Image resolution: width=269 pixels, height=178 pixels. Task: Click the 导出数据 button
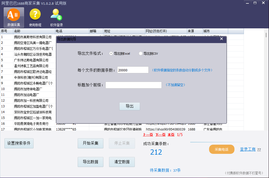[x=91, y=162]
